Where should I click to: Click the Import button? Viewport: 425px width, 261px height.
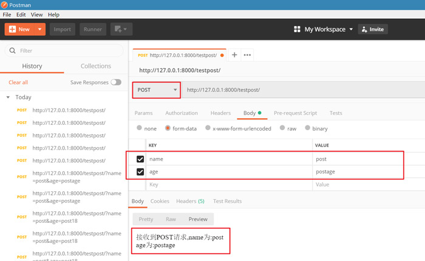(62, 29)
